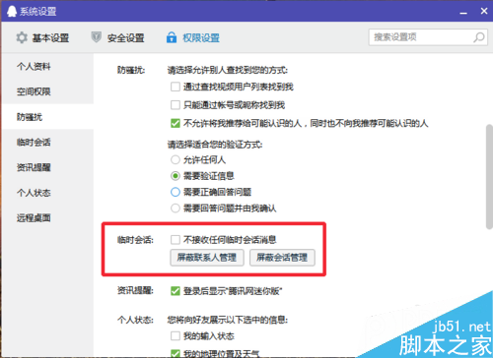The image size is (493, 358).
Task: Go to 个人资料 in the sidebar
Action: tap(34, 67)
